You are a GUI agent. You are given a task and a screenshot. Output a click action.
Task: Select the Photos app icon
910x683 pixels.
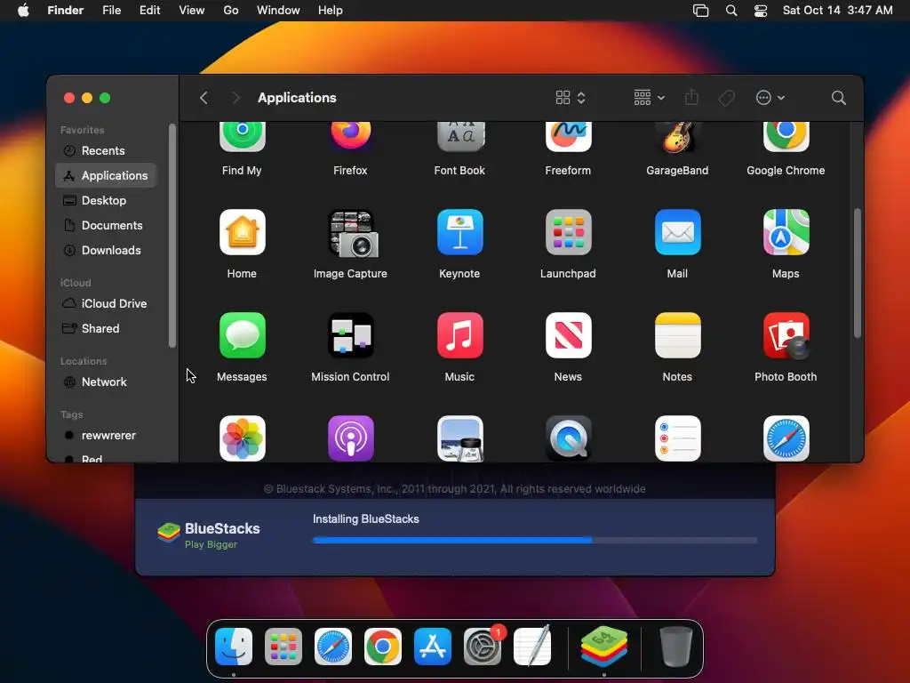click(242, 438)
